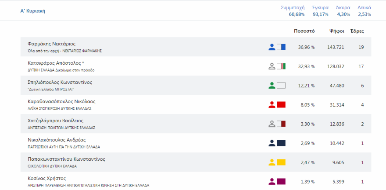
Task: Select the Α' Κυριακή tab
Action: 33,11
